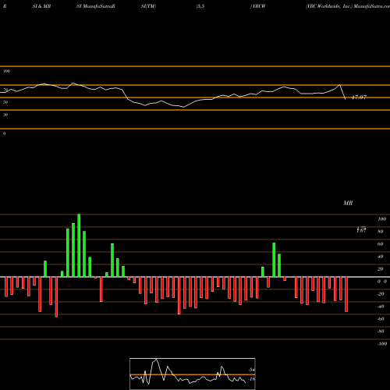The image size is (390, 390).
Task: Select the tallest green histogram bar
Action: 79,246
